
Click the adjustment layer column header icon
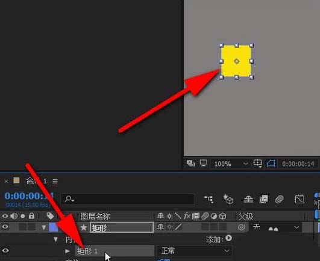pos(214,216)
